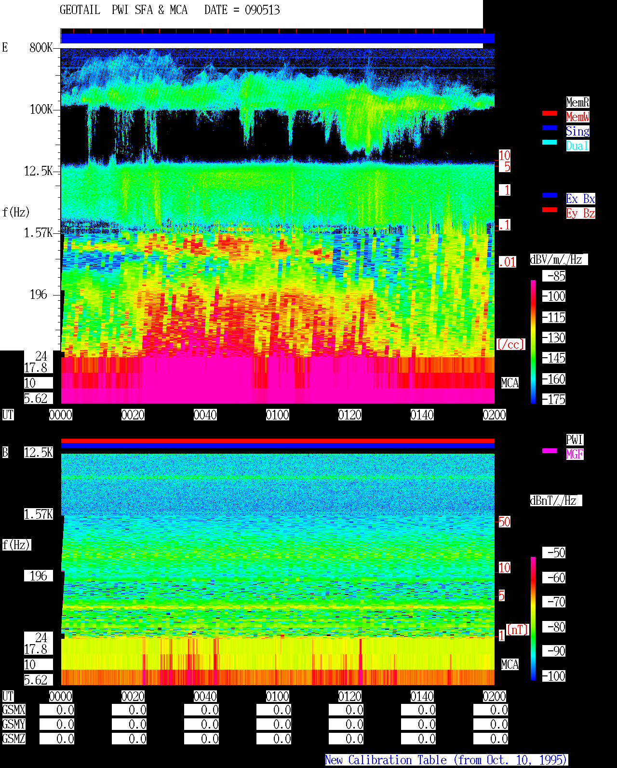Click the GSMY row label
The image size is (617, 768).
[x=14, y=724]
